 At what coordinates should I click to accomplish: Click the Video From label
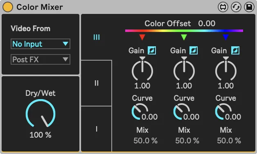coord(30,29)
